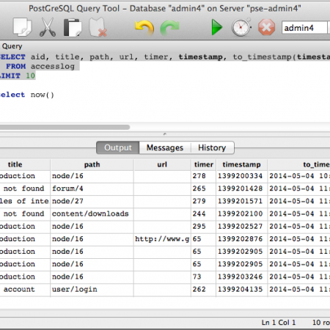Viewport: 330px width, 330px height.
Task: Select timestamp cell '1399204135'
Action: 241,289
